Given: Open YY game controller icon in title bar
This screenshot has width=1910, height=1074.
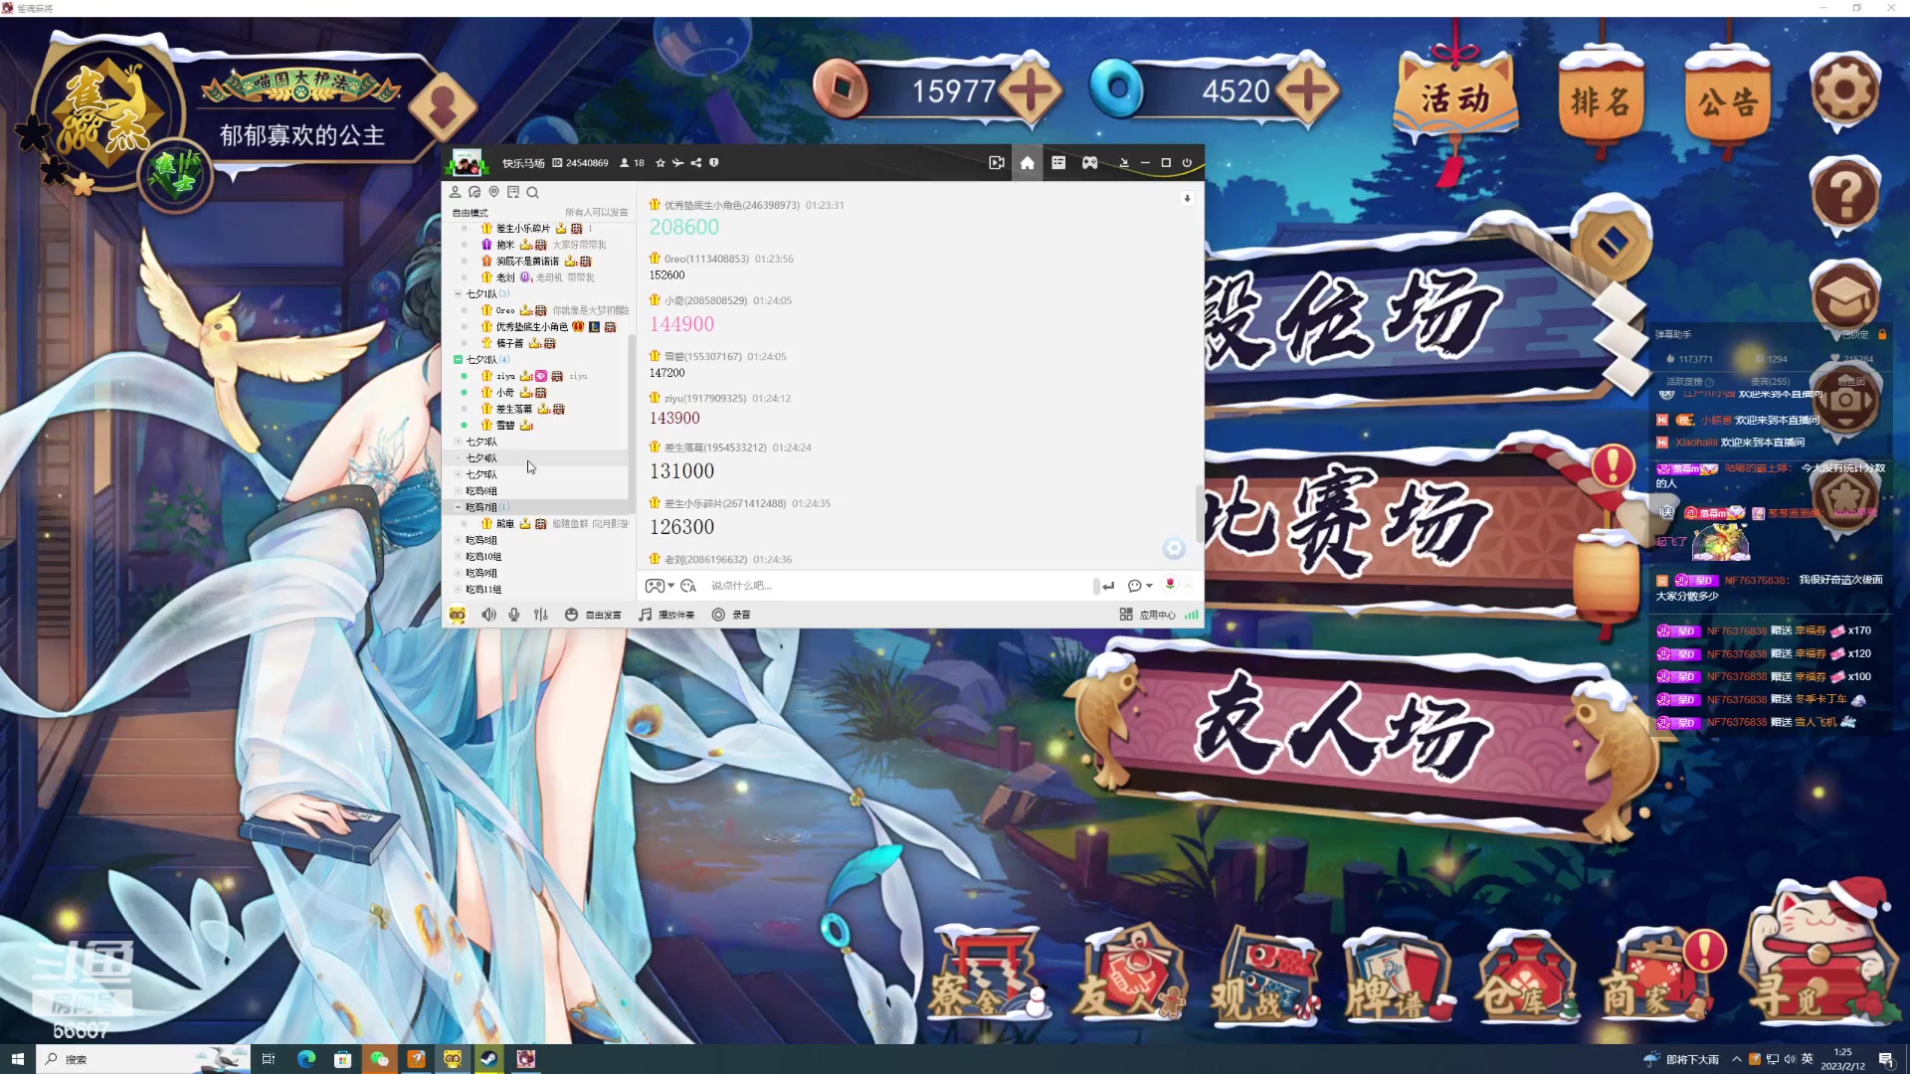Looking at the screenshot, I should (x=1090, y=163).
